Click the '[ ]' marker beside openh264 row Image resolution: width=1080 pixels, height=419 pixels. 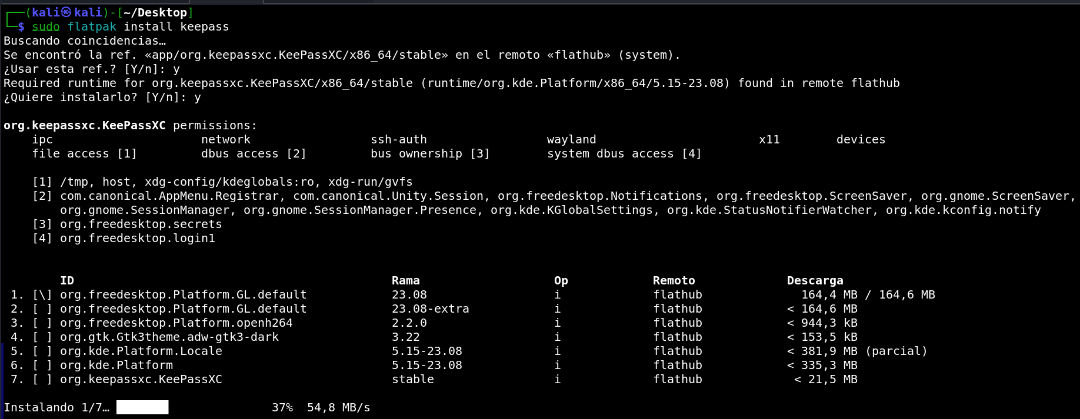tap(42, 323)
